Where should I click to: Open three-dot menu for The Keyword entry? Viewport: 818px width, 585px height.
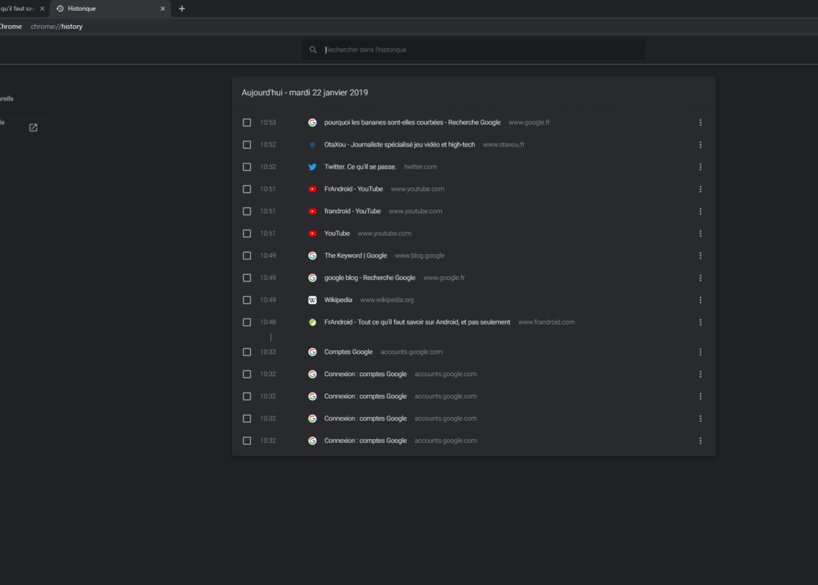coord(700,256)
